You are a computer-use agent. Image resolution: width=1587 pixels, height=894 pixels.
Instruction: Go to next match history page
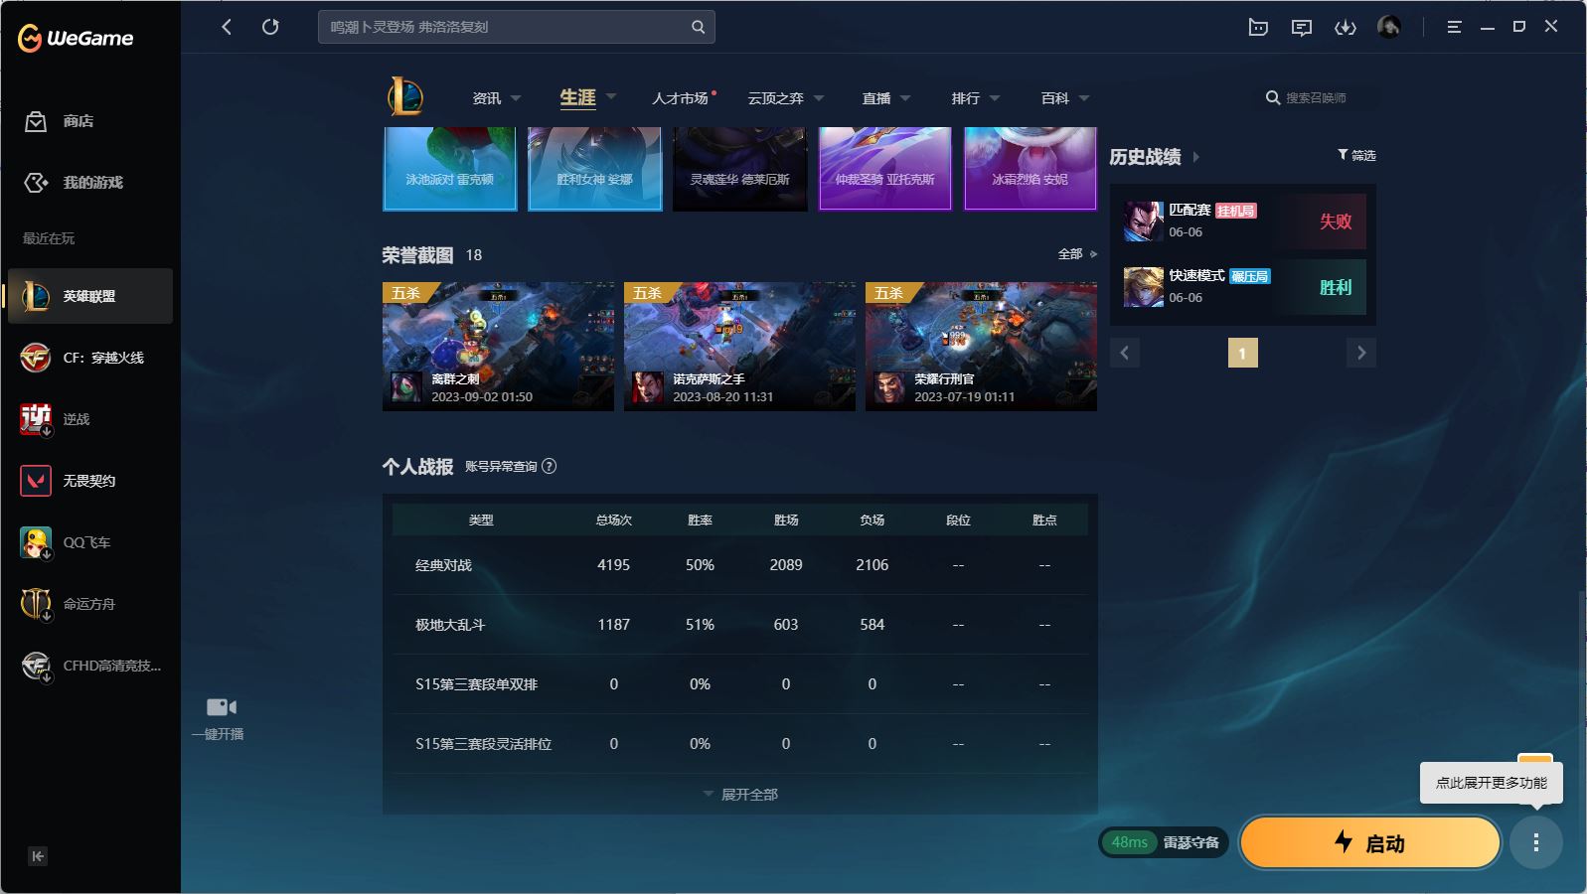coord(1360,353)
